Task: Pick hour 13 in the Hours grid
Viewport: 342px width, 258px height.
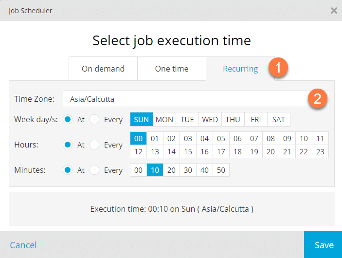Action: (155, 151)
